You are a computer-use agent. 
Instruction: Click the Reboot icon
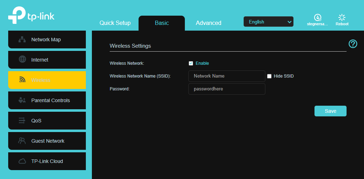342,17
